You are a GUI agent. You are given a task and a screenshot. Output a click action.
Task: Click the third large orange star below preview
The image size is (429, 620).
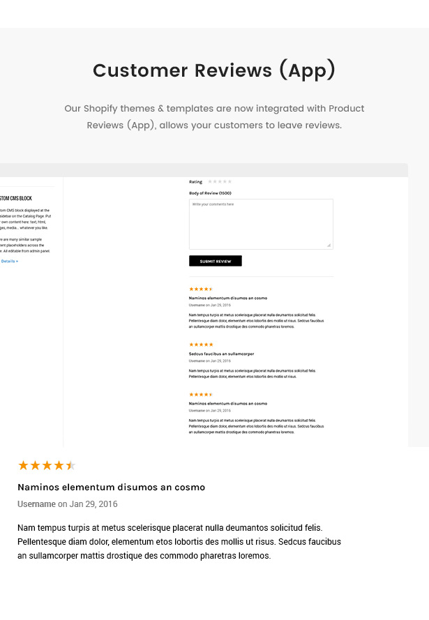click(47, 465)
